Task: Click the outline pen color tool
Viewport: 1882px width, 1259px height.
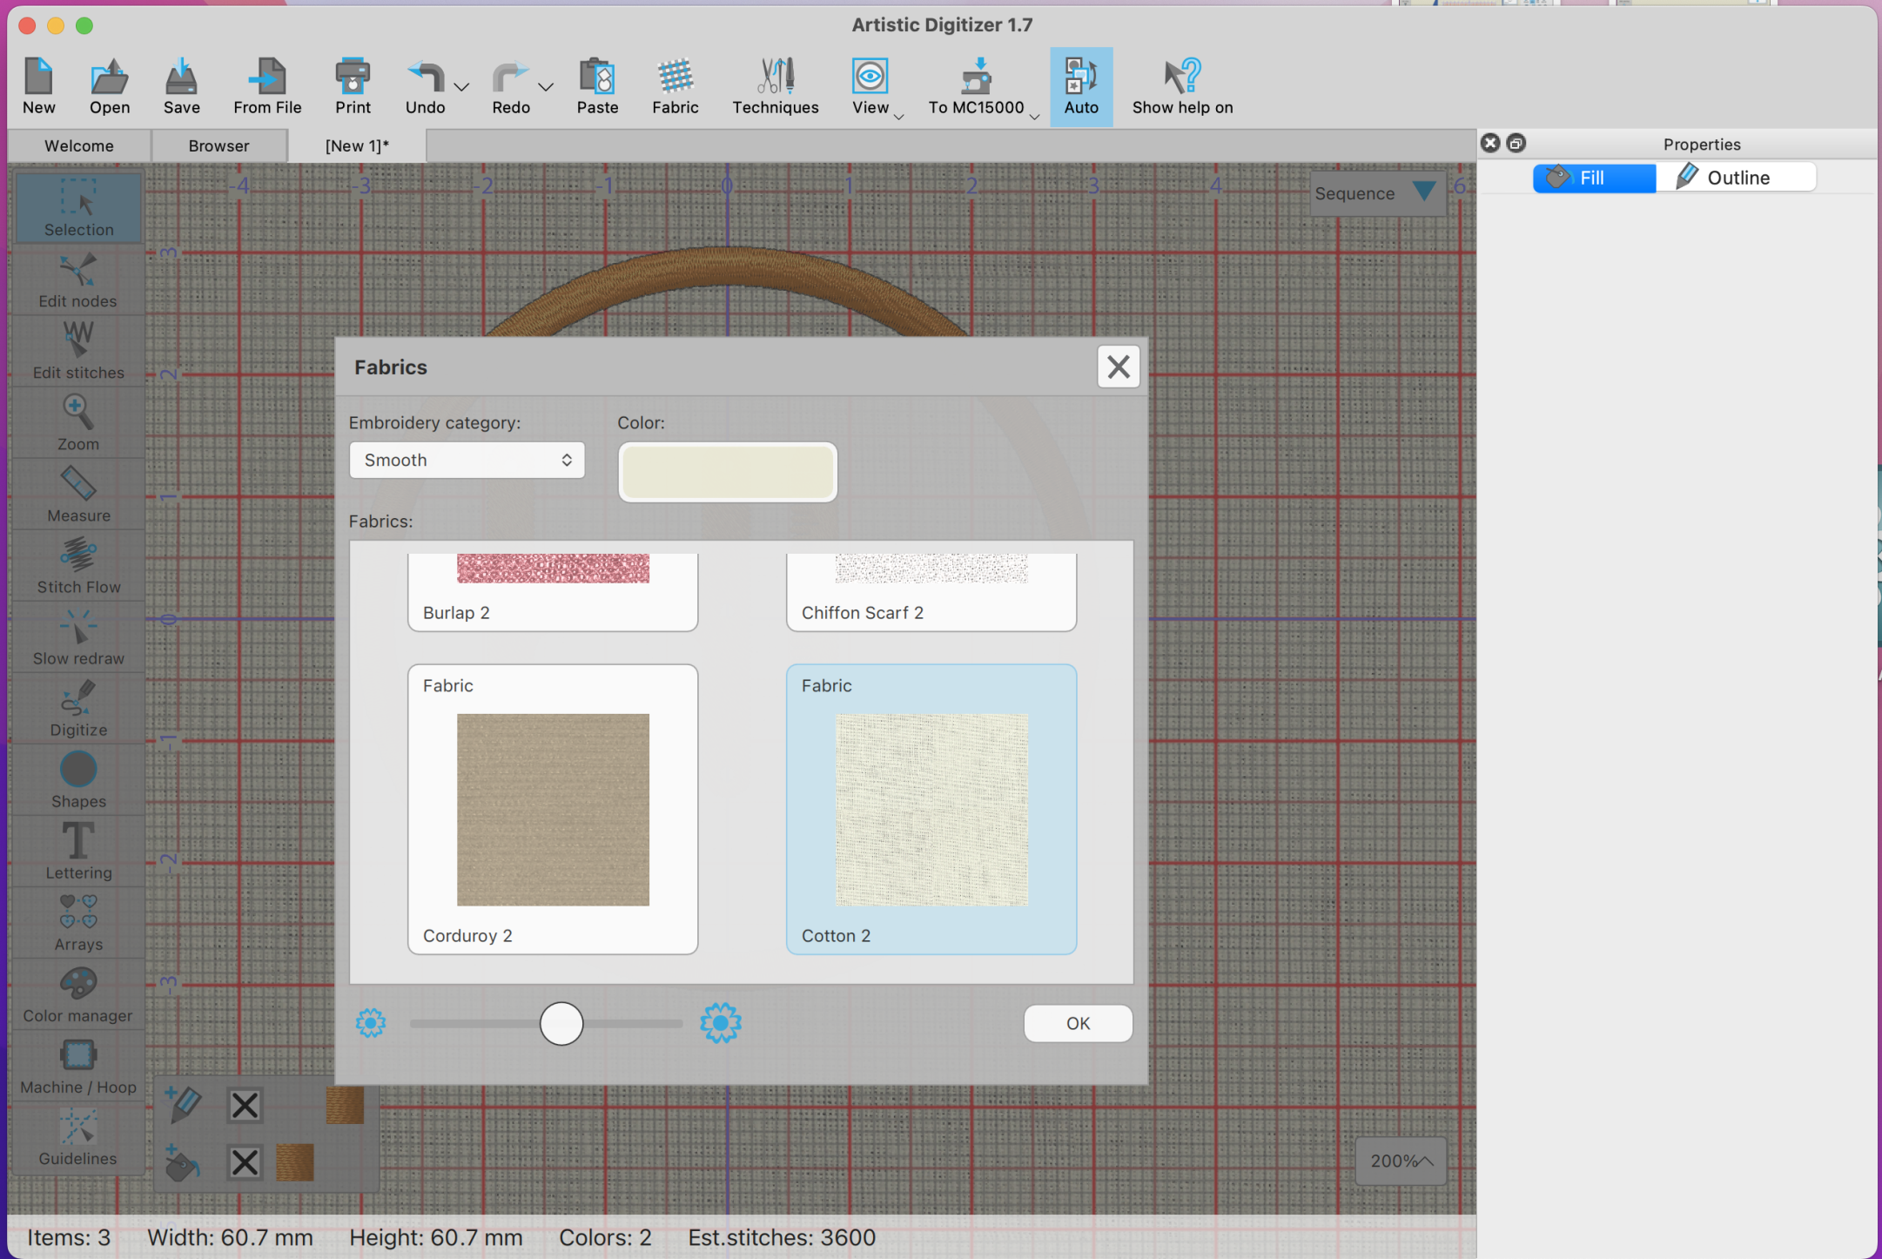Action: tap(184, 1104)
